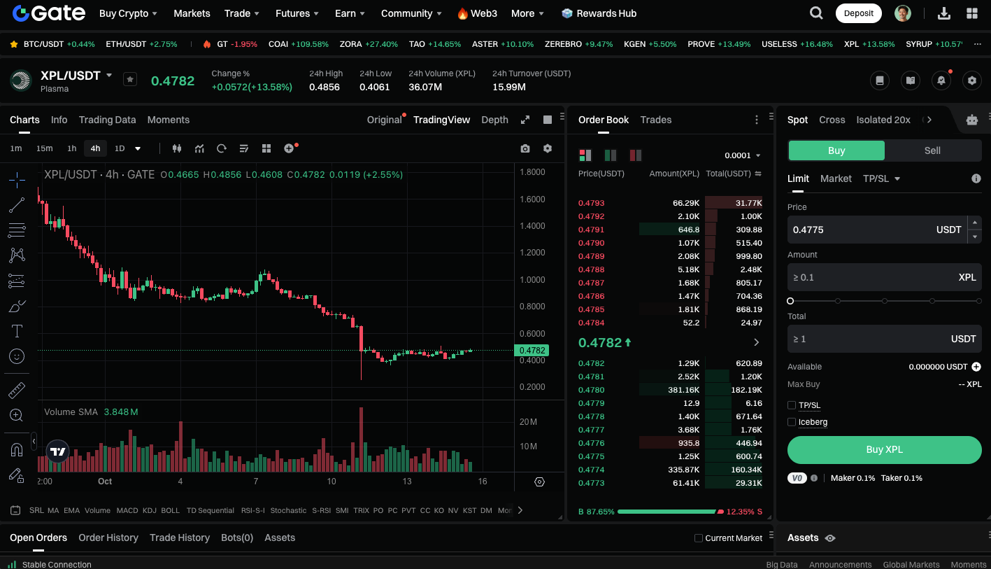Select the text annotation tool
Screen dimensions: 991x569
[x=17, y=330]
